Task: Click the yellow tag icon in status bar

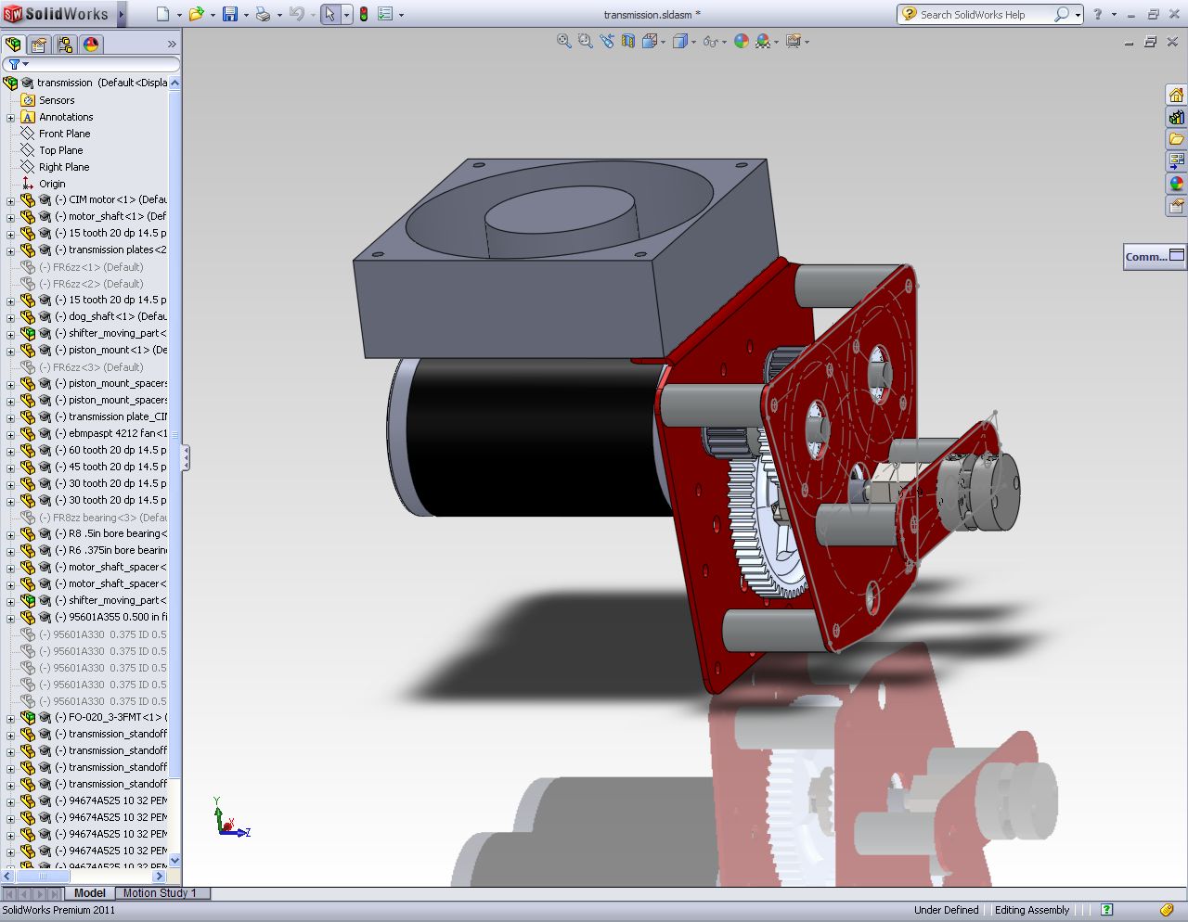Action: pos(1167,910)
